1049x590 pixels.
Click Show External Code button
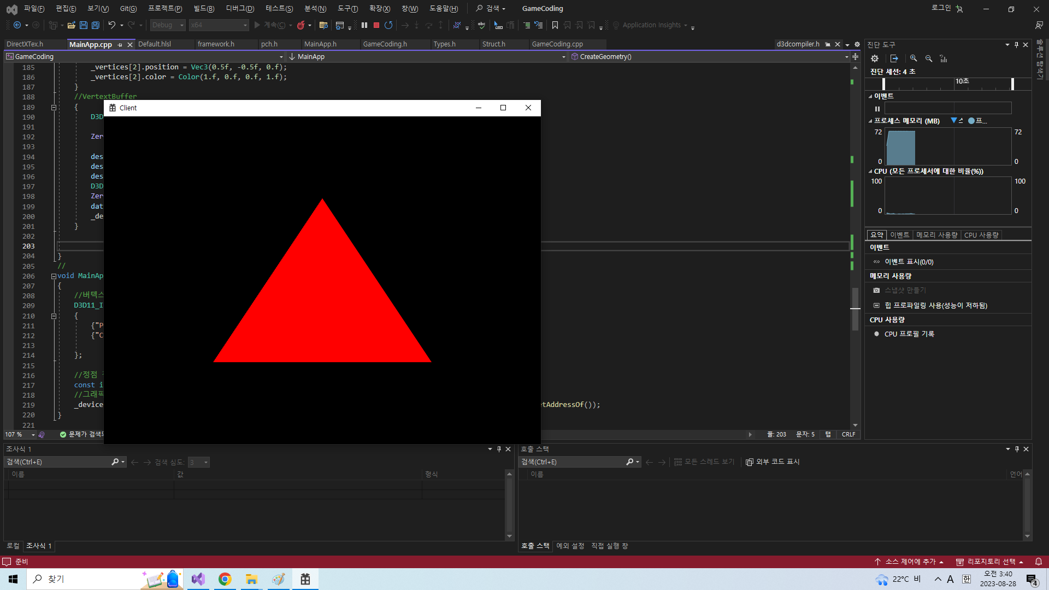tap(773, 462)
